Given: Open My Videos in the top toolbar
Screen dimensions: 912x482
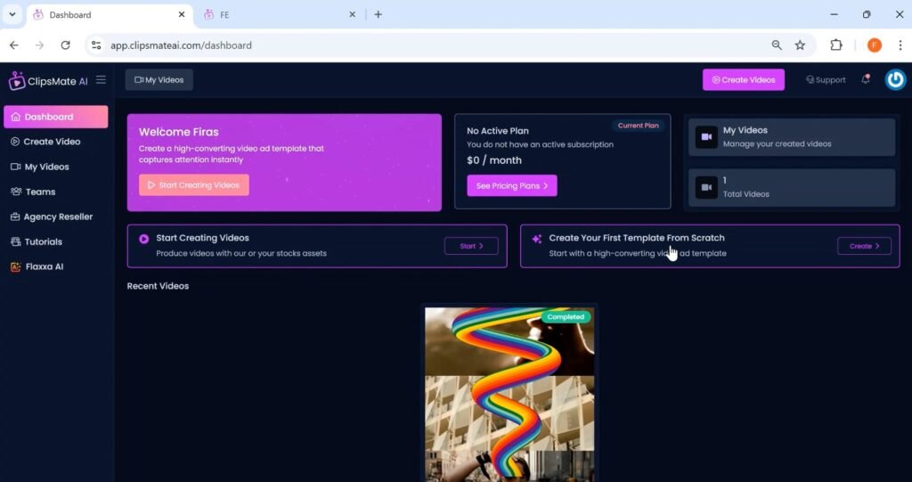Looking at the screenshot, I should pos(159,80).
